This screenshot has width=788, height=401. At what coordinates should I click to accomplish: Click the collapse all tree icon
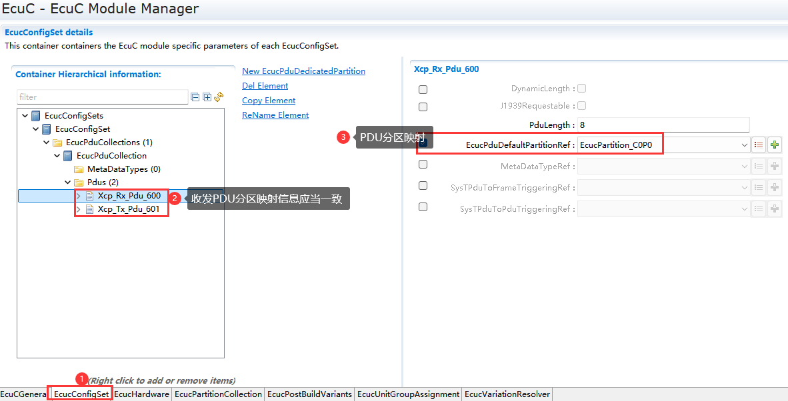point(195,97)
